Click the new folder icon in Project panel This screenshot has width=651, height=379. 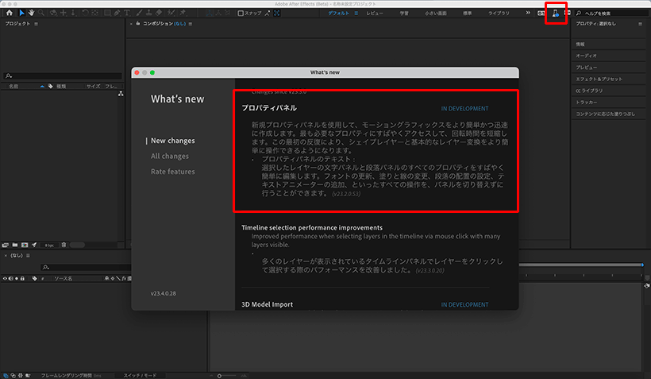click(15, 246)
